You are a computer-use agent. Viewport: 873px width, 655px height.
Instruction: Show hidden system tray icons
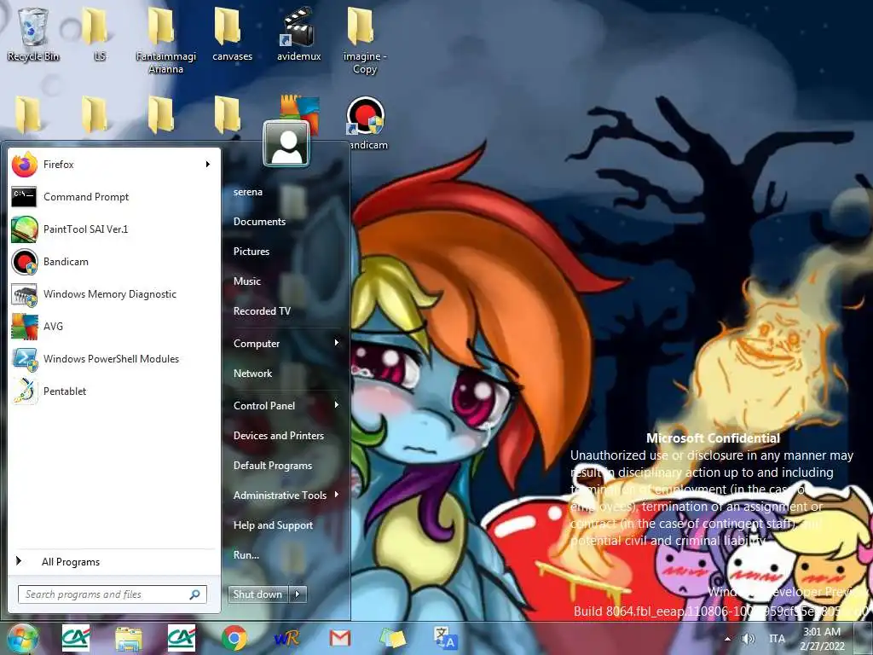pyautogui.click(x=728, y=639)
